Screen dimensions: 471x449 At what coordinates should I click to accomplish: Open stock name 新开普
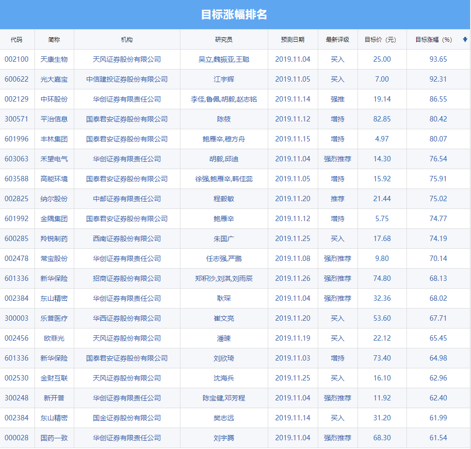54,398
